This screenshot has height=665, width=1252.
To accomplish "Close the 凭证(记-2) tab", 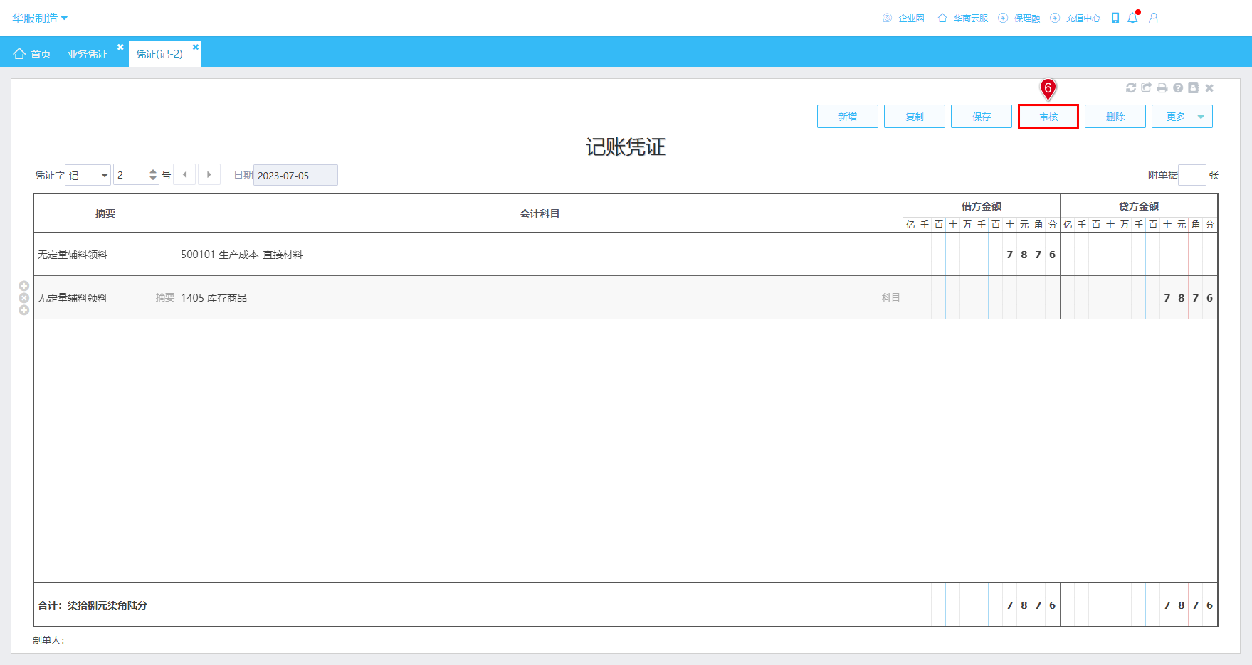I will point(196,47).
